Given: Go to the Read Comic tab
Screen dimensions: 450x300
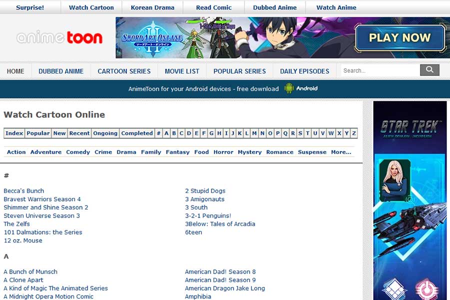Looking at the screenshot, I should pyautogui.click(x=214, y=7).
